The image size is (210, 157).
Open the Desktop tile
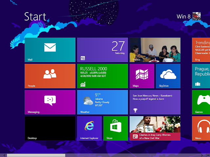click(x=50, y=128)
